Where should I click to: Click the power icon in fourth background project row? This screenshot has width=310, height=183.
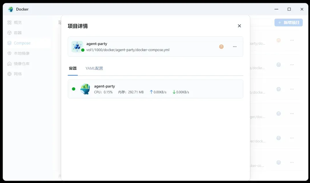[278, 114]
